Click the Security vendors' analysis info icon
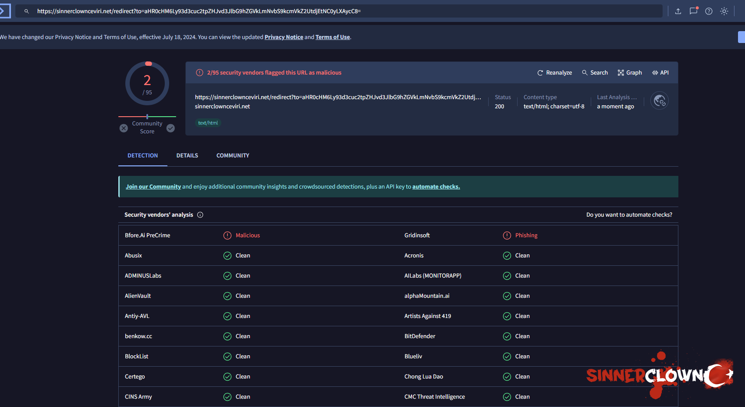The image size is (745, 407). tap(200, 215)
